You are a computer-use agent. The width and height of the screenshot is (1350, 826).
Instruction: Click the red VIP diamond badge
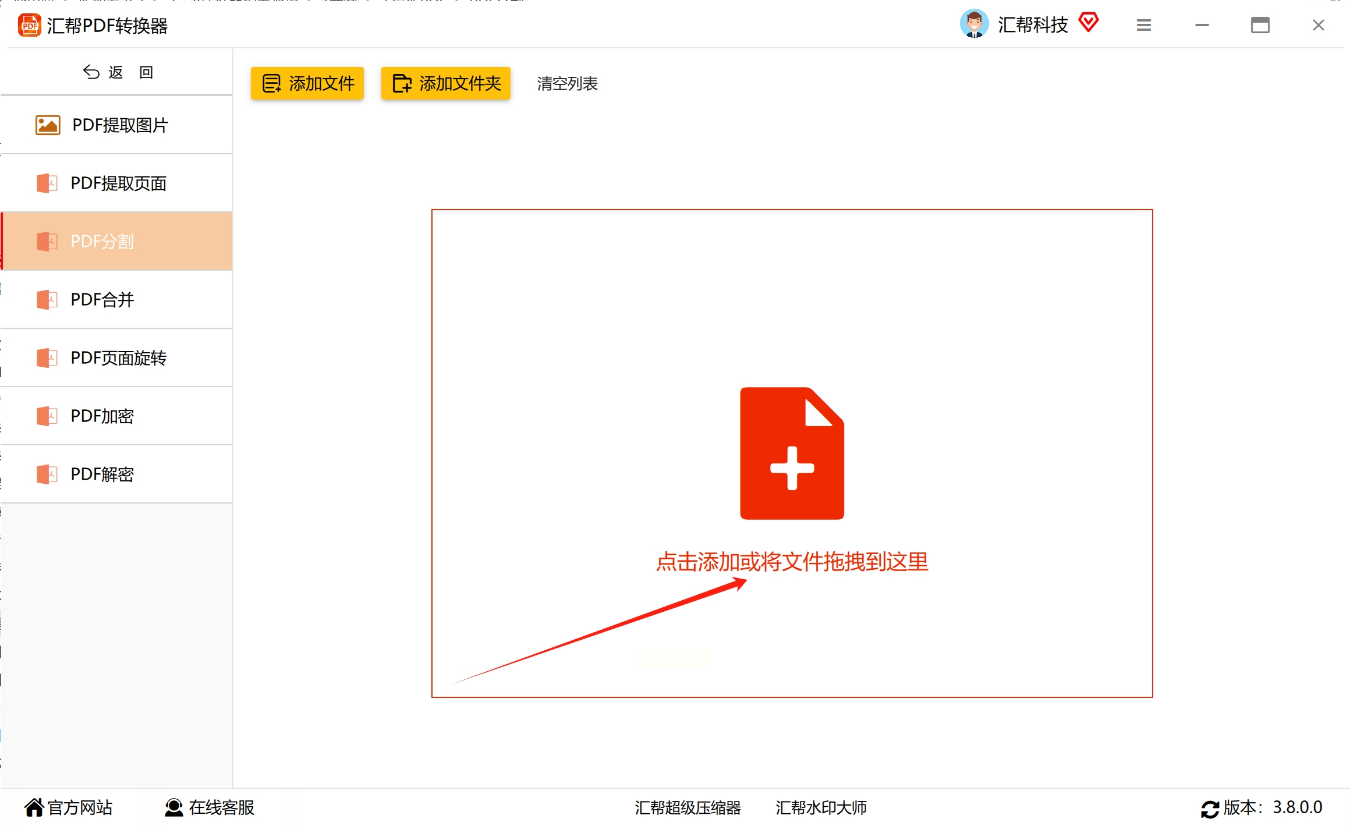point(1088,23)
